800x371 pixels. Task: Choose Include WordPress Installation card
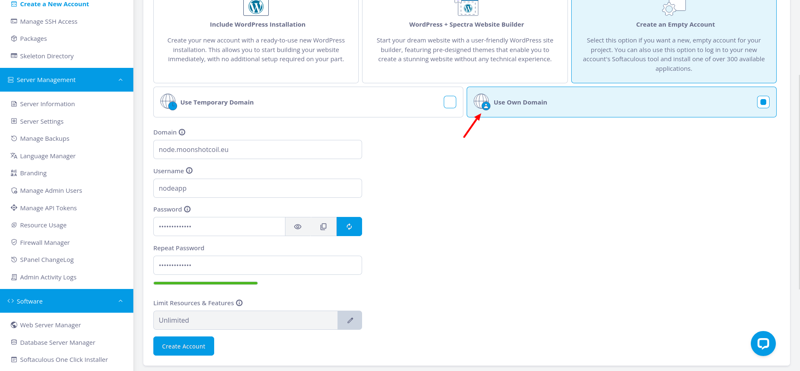point(256,41)
